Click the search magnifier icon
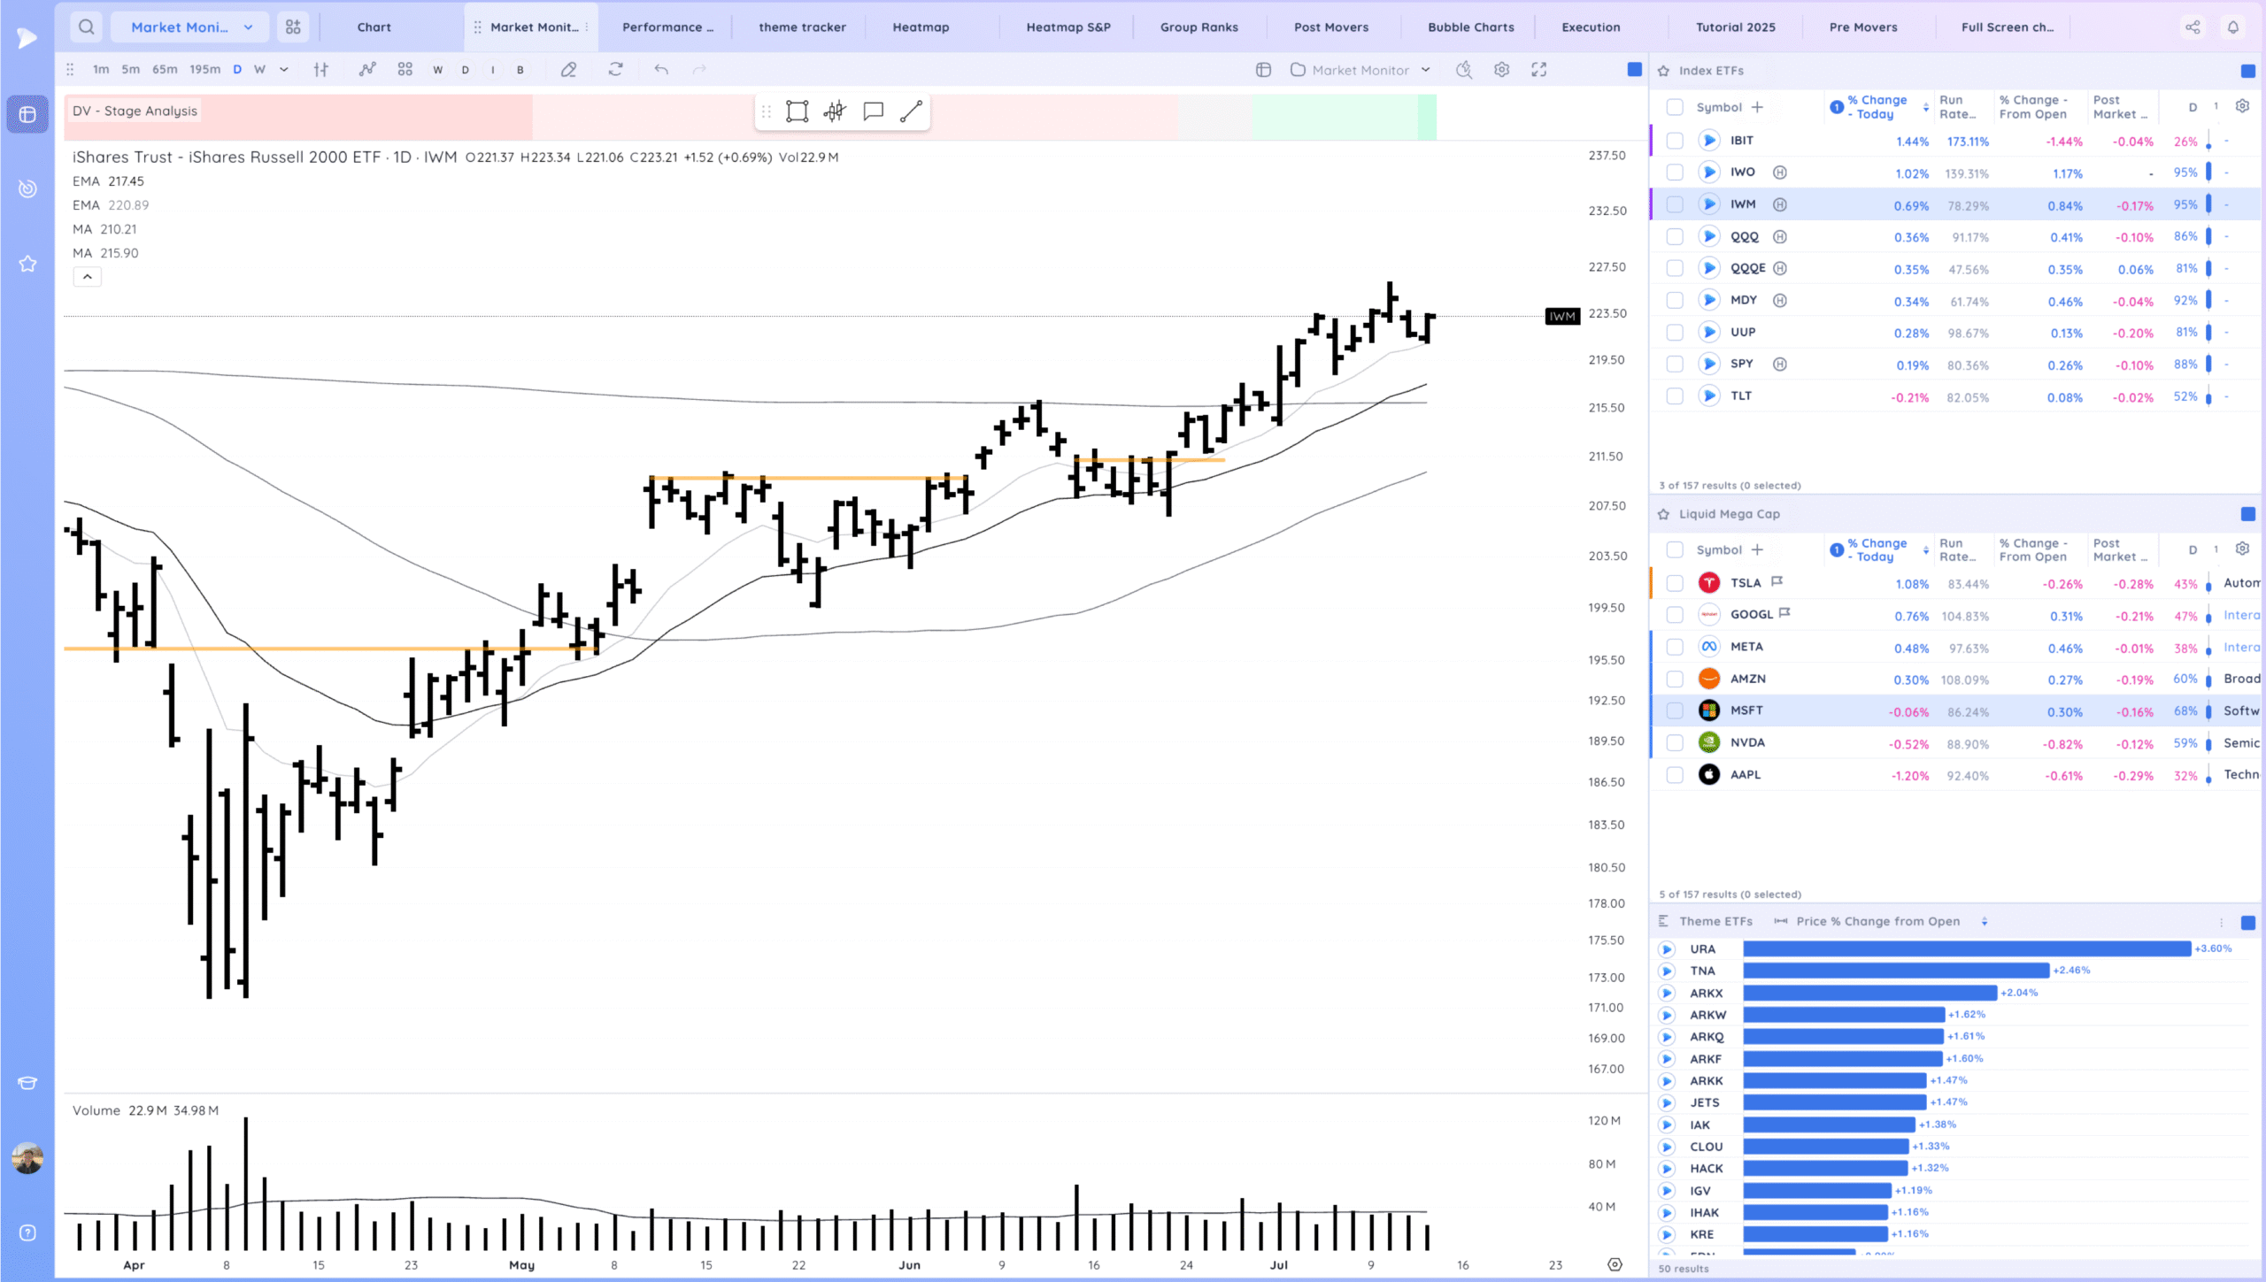Image resolution: width=2266 pixels, height=1282 pixels. click(x=86, y=27)
